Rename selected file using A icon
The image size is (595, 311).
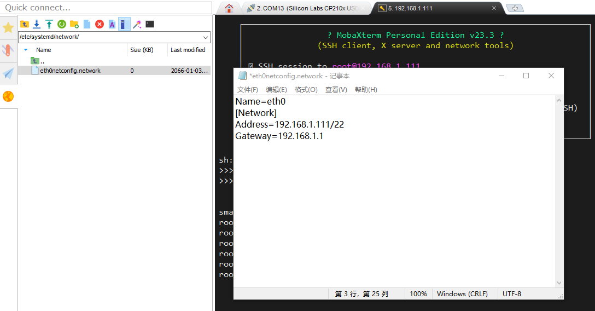(x=112, y=24)
